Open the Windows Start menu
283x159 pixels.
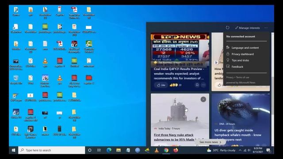14,150
